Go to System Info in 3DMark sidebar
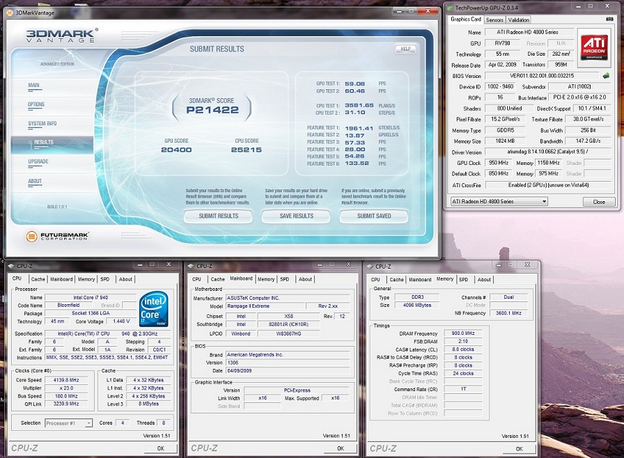The image size is (624, 458). click(42, 124)
